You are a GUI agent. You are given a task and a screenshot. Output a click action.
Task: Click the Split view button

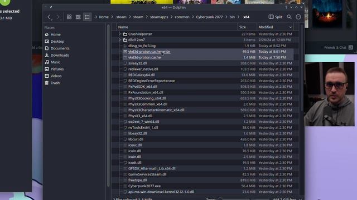click(275, 17)
